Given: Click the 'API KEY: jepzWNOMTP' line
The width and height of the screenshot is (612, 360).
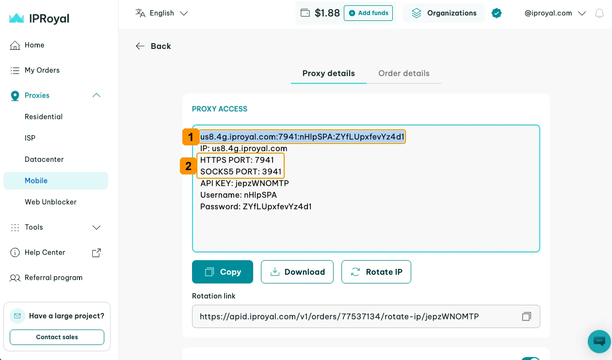Looking at the screenshot, I should [x=244, y=183].
